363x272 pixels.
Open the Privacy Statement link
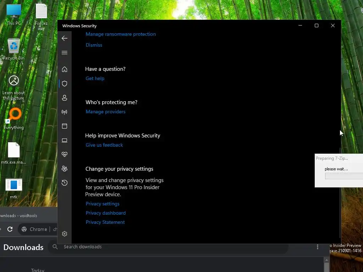point(105,222)
